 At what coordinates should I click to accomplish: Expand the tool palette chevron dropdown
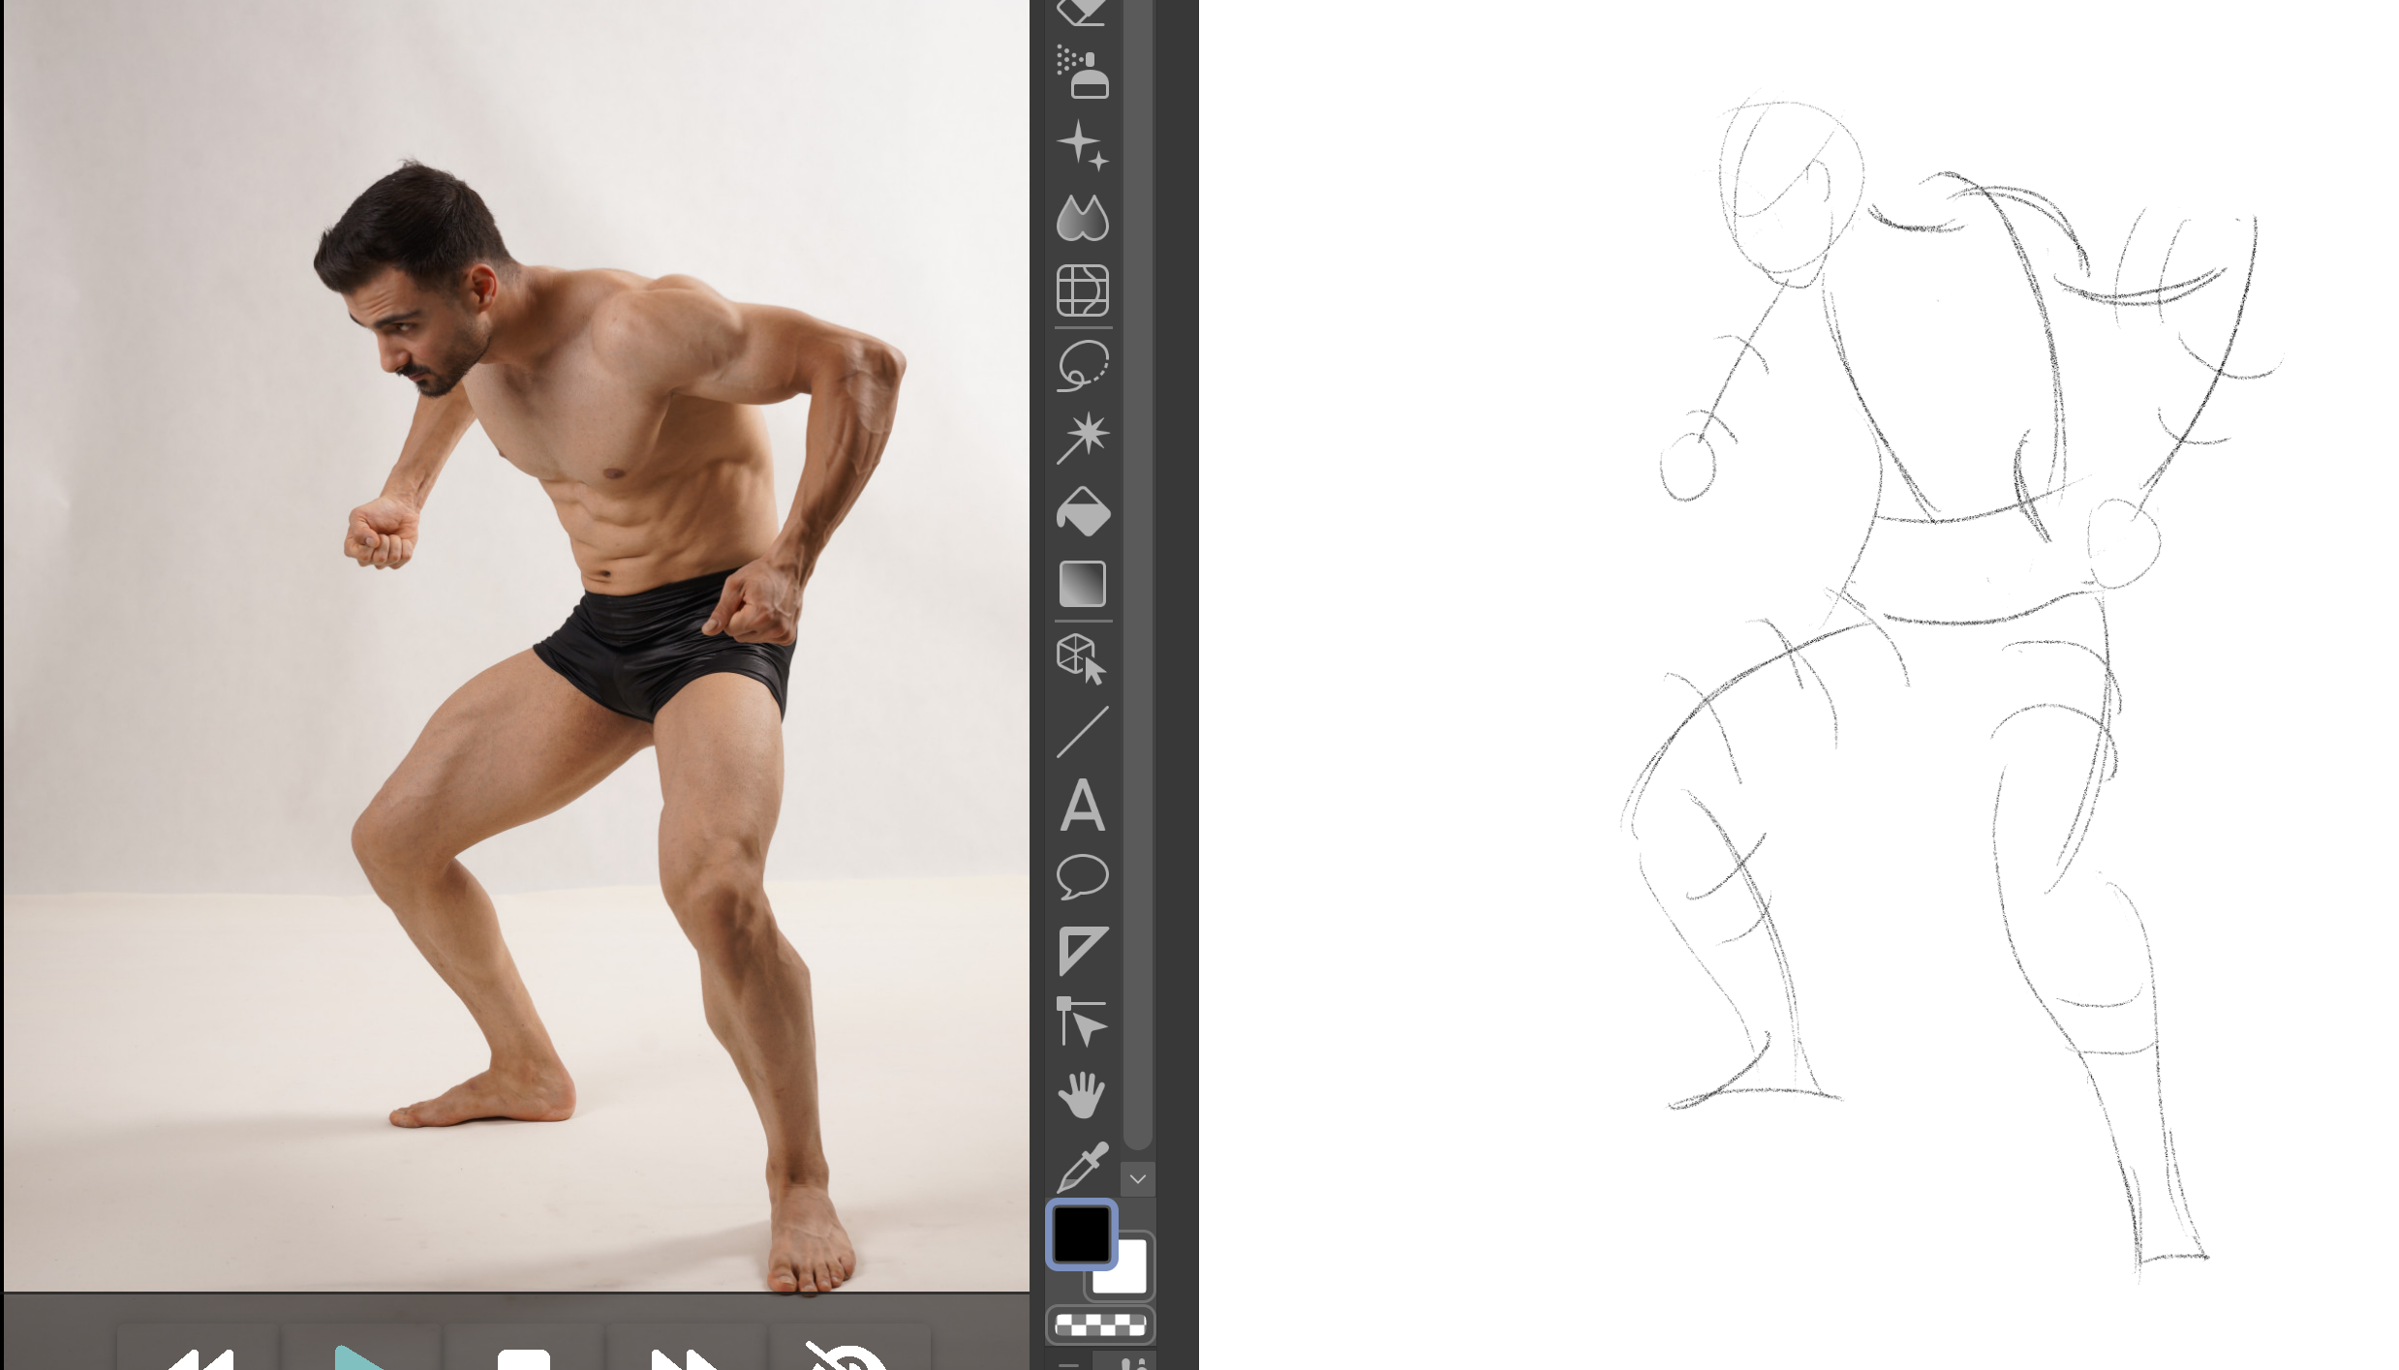pyautogui.click(x=1138, y=1179)
